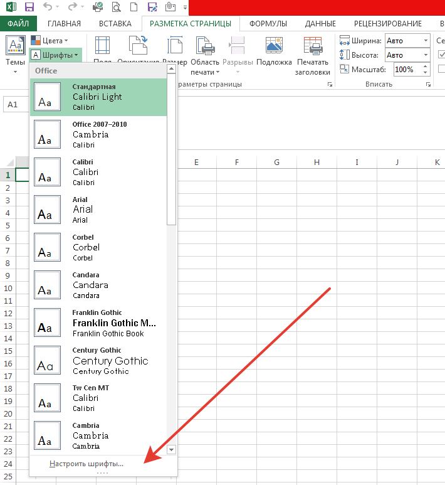Open the ФАЙЛ tab
Viewport: 445px width, 485px height.
click(x=18, y=23)
